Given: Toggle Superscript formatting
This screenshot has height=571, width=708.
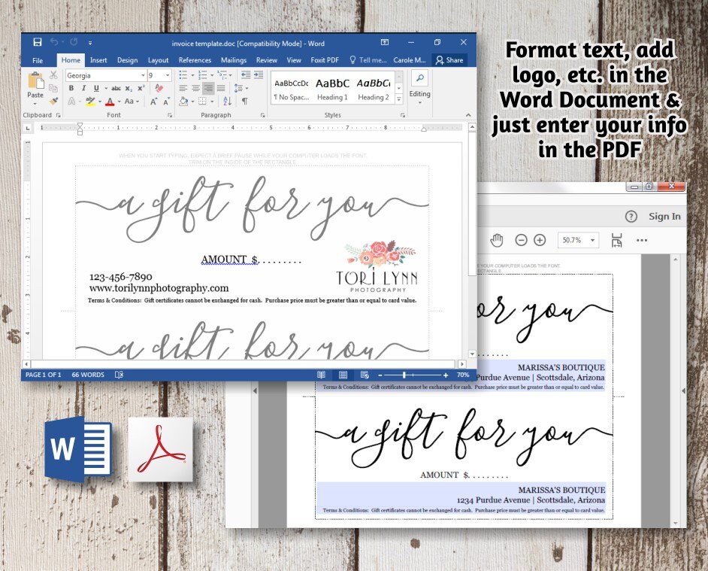Looking at the screenshot, I should pos(141,89).
